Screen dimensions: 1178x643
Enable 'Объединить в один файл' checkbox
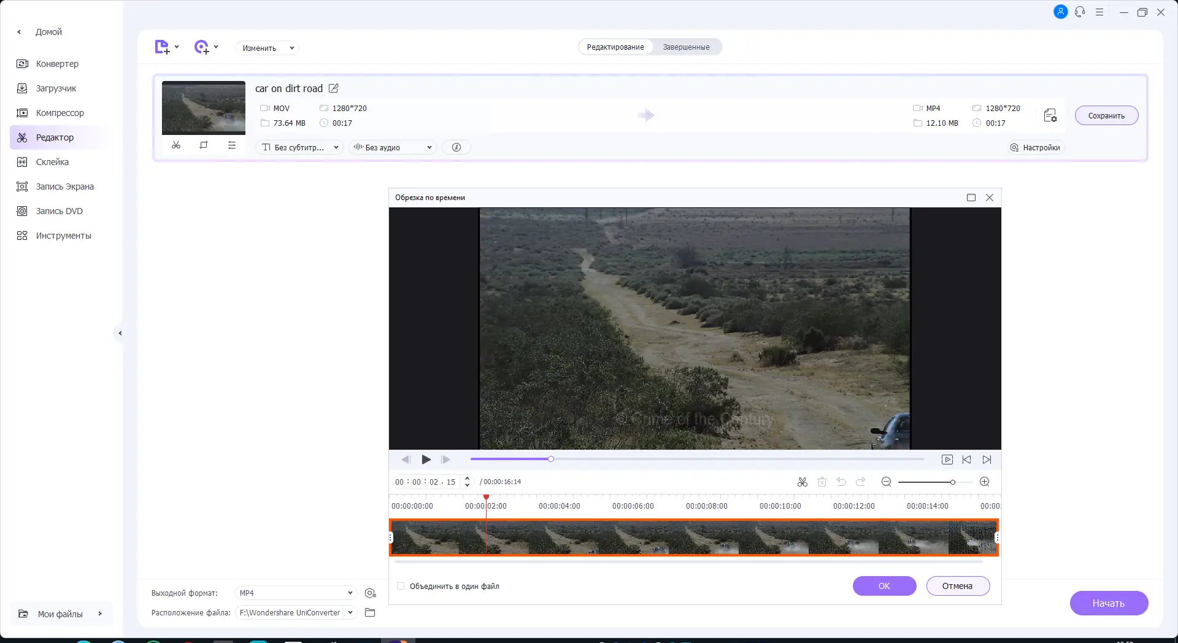401,587
